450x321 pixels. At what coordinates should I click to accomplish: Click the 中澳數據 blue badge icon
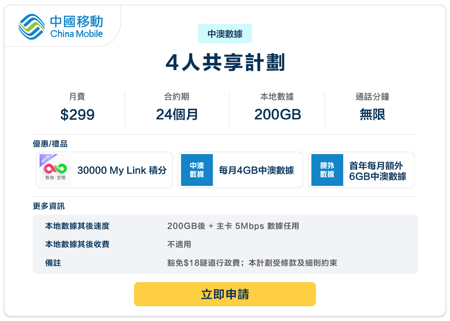(x=196, y=170)
